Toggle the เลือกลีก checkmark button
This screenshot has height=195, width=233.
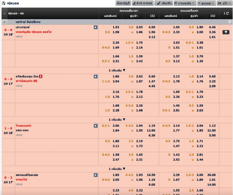point(163,3)
